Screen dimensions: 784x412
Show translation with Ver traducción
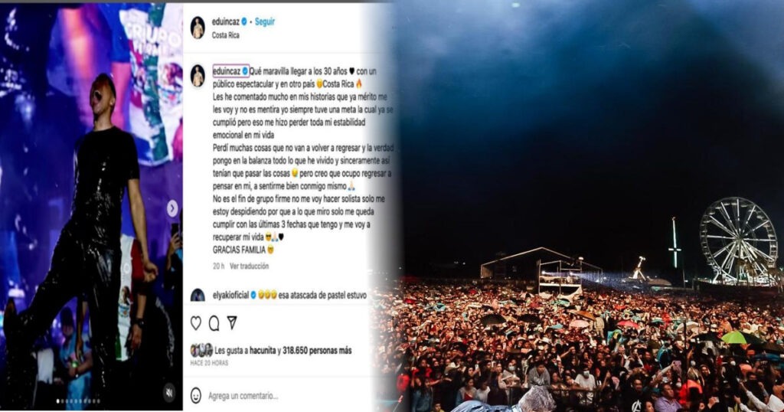(x=249, y=266)
